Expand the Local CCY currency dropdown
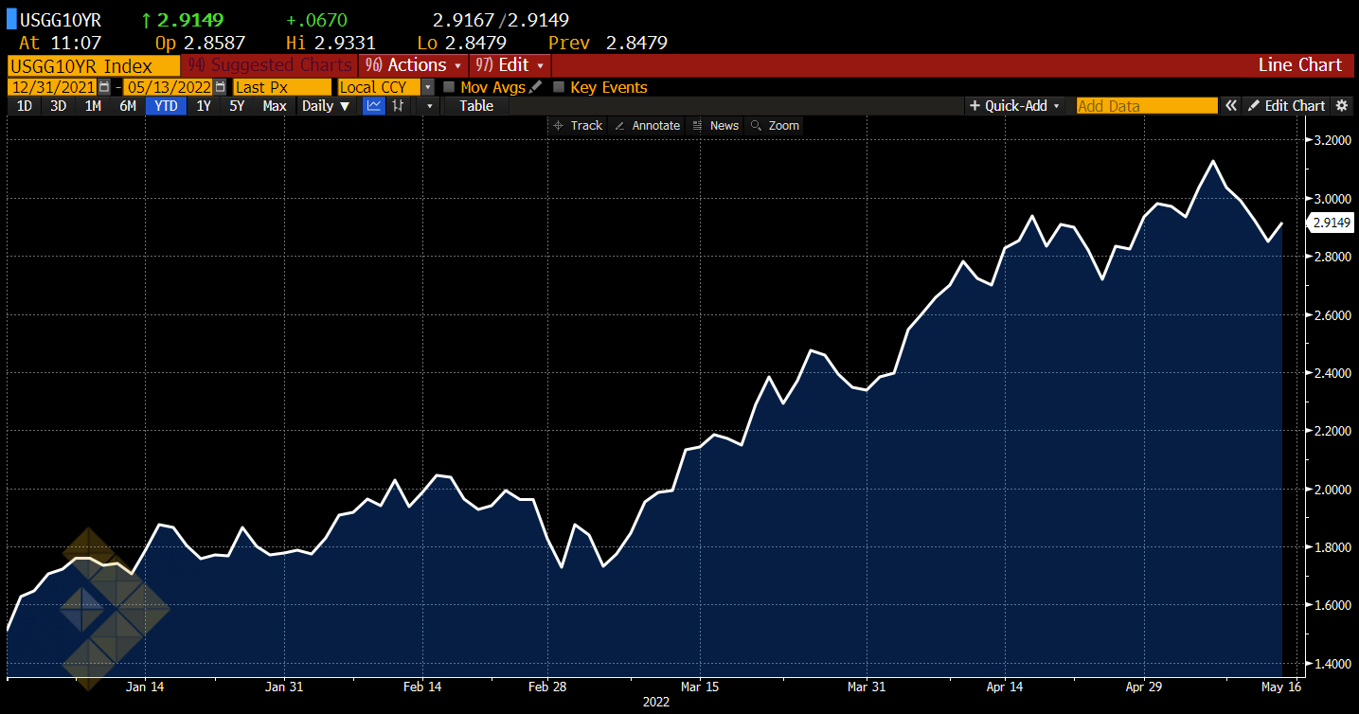The image size is (1359, 714). pyautogui.click(x=428, y=87)
